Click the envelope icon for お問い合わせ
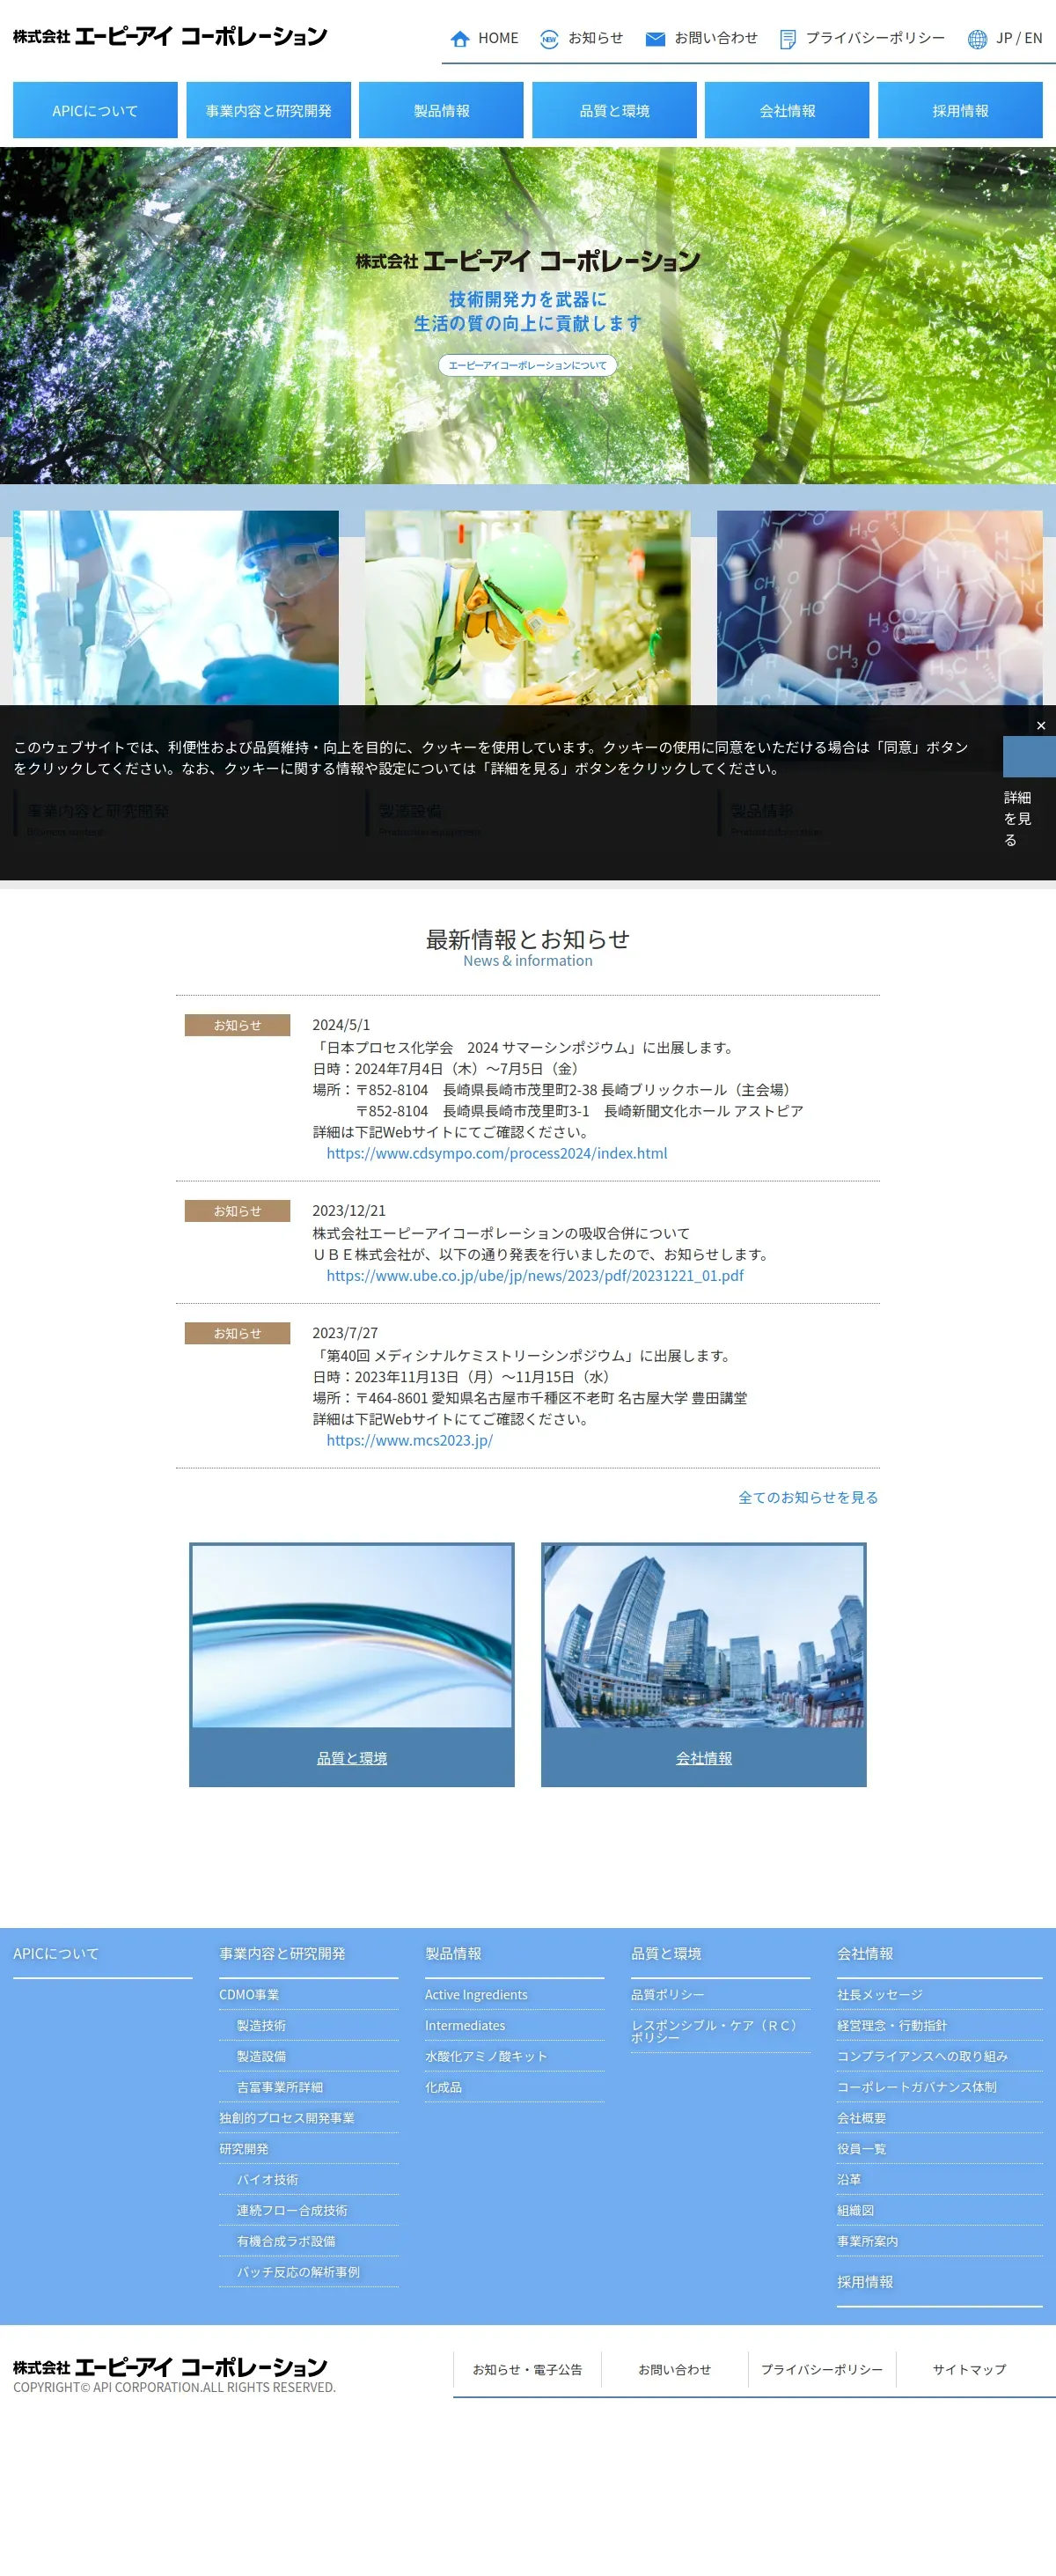 tap(655, 39)
